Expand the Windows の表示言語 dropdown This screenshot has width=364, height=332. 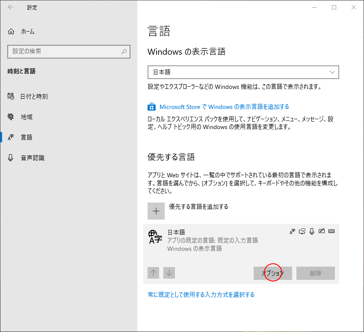click(x=243, y=72)
